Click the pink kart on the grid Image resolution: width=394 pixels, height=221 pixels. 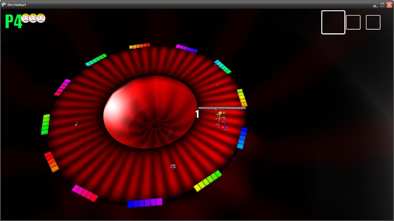(x=218, y=125)
